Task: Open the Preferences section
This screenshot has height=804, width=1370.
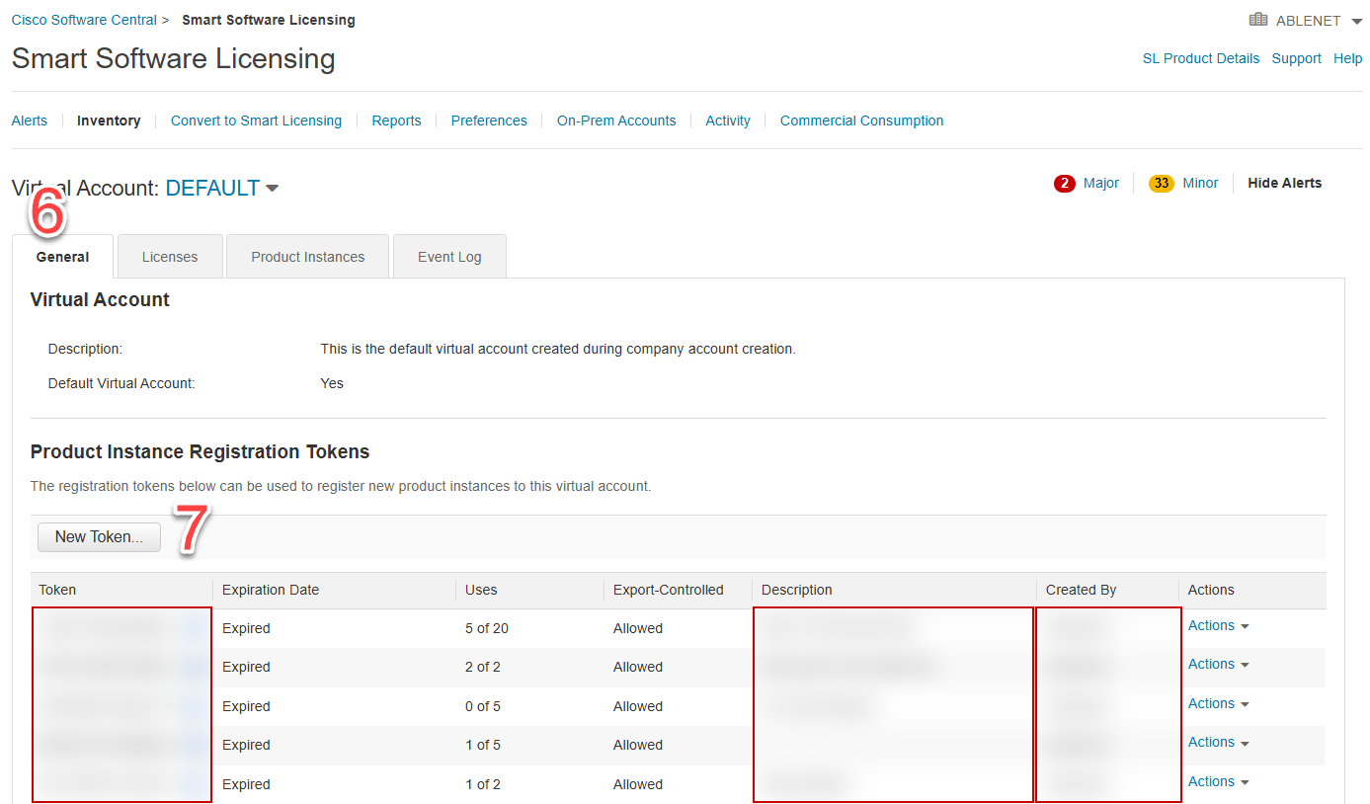Action: point(489,121)
